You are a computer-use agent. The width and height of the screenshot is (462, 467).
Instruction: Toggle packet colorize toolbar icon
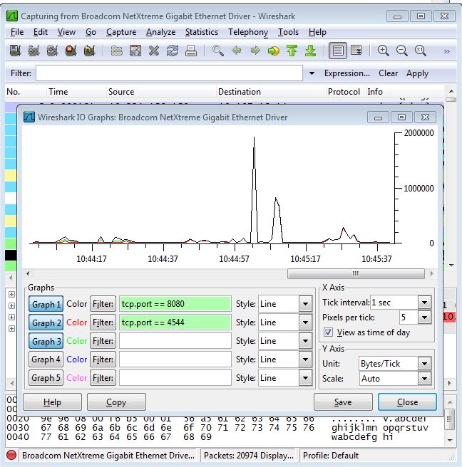point(338,51)
